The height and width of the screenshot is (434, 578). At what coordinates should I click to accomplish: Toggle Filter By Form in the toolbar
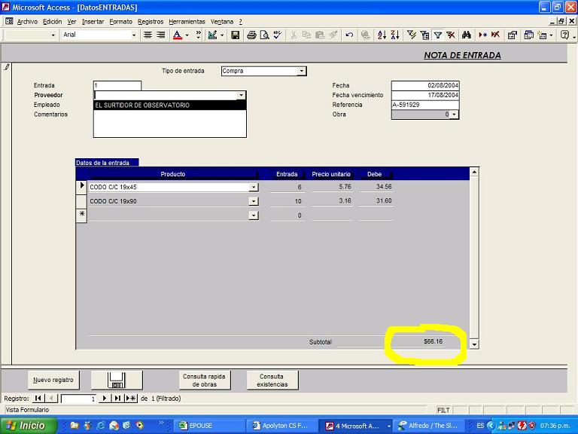click(425, 35)
